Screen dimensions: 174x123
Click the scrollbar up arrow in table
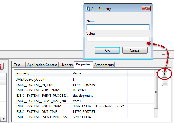pyautogui.click(x=156, y=73)
